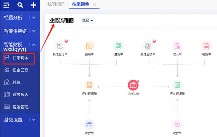
Task: Select the 收入单 income icon
Action: (x=177, y=46)
